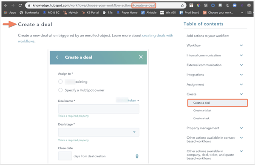
Task: Close the Create a deal panel with X
Action: click(x=141, y=57)
